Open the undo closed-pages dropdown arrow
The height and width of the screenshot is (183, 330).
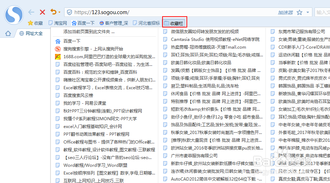[60, 12]
